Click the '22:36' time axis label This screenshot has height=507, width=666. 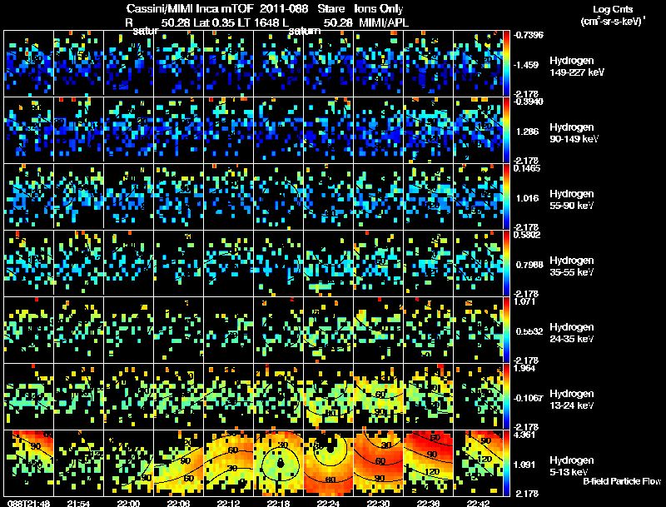tap(428, 503)
